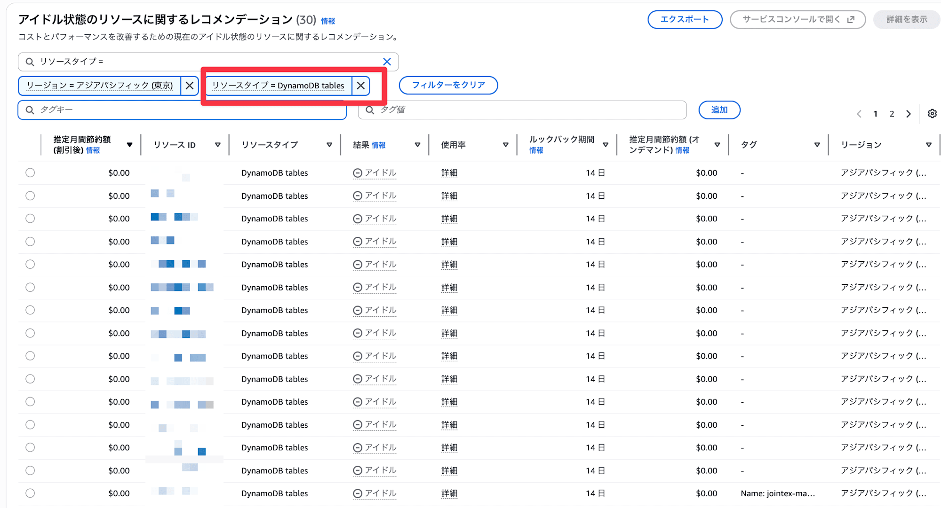Go to next page arrow

909,114
